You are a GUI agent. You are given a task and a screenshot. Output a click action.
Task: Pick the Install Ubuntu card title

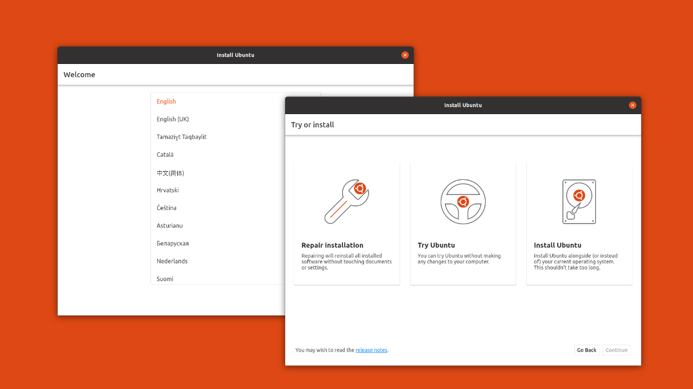pos(557,245)
